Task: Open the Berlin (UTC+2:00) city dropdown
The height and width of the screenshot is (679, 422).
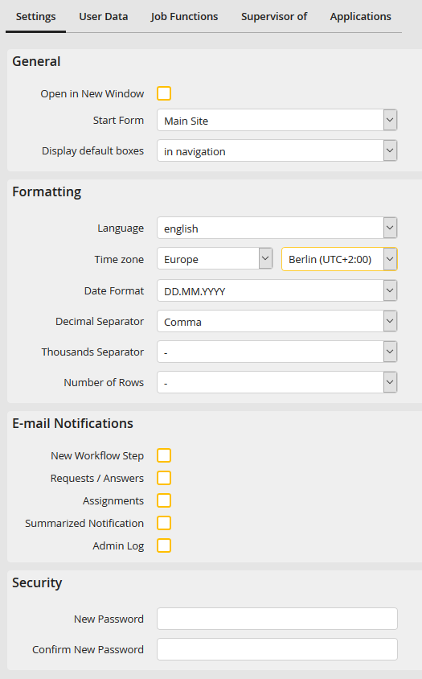Action: (339, 259)
